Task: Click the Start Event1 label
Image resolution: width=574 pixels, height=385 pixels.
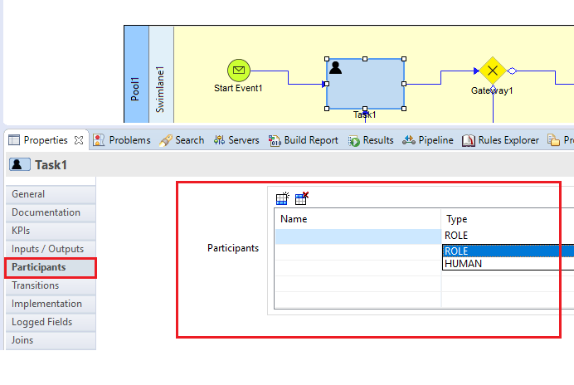Action: point(238,88)
